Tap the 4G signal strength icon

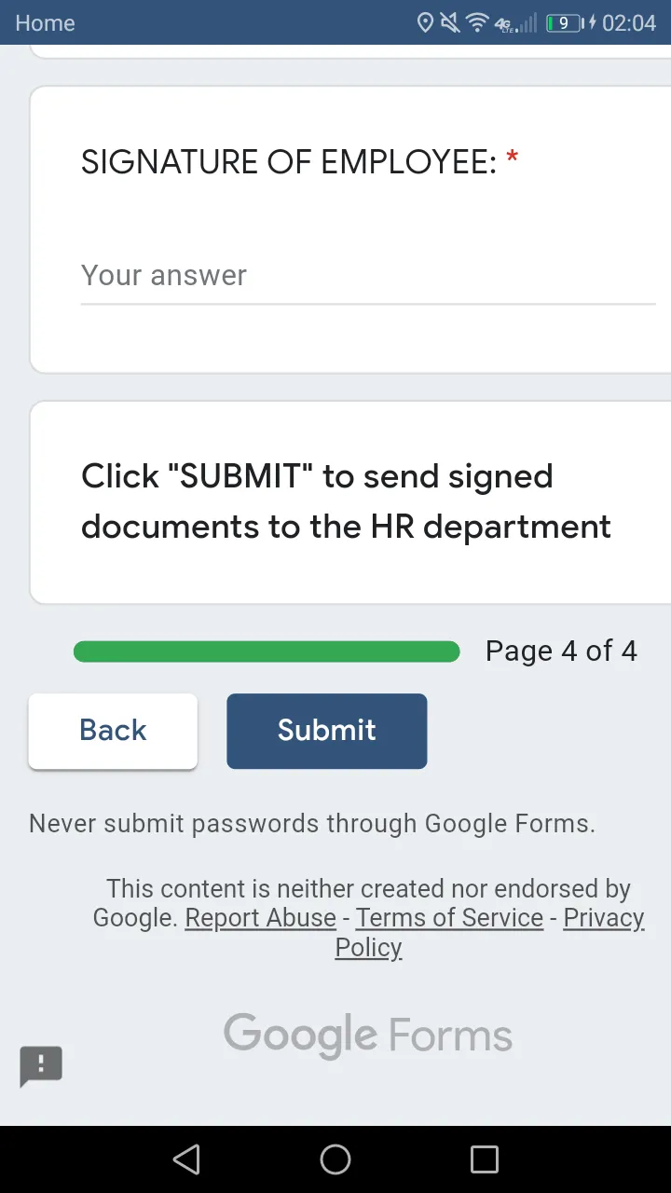tap(516, 22)
